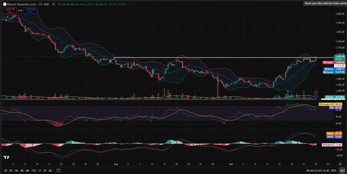Viewport: 347px width, 174px height.
Task: Toggle the RTH session button
Action: click(334, 170)
